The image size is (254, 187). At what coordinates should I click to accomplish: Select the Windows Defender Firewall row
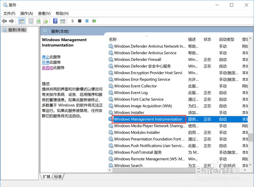178,59
